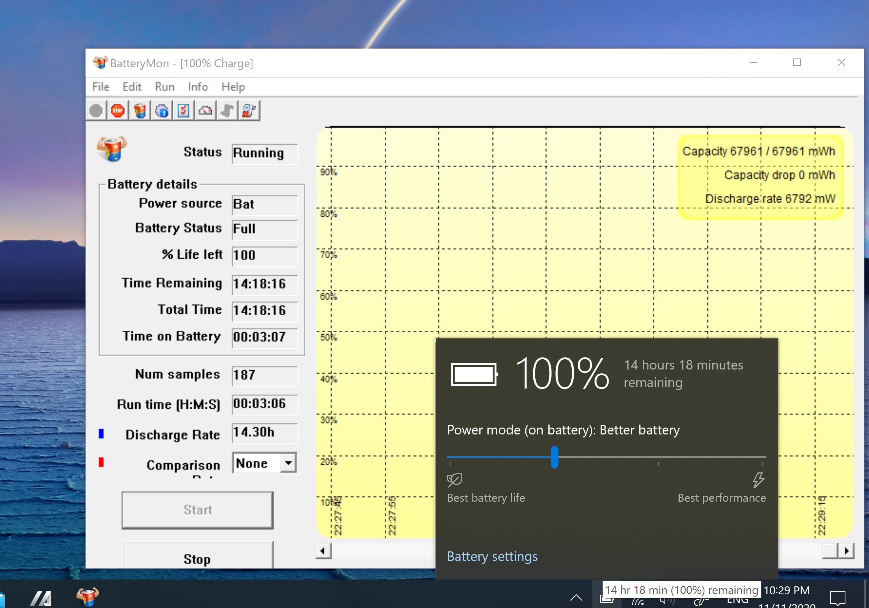Click the Power source field showing Bat
The image size is (869, 608).
[265, 205]
